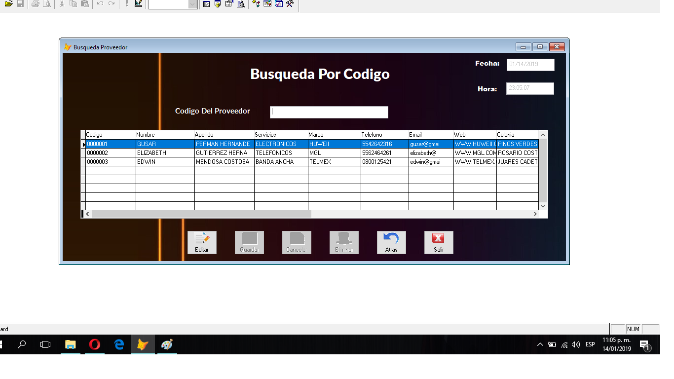674x379 pixels.
Task: Click the Telefono column header
Action: coord(384,135)
